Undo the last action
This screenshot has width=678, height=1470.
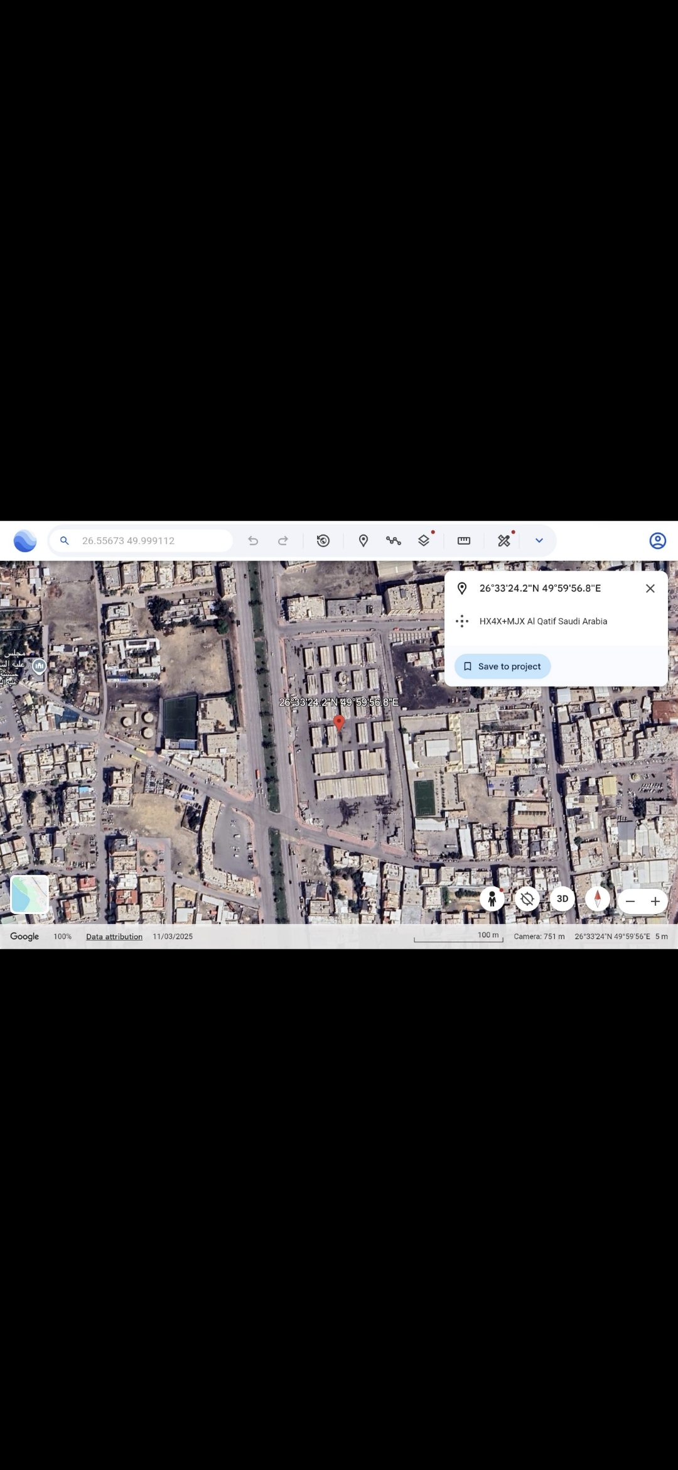pos(253,541)
